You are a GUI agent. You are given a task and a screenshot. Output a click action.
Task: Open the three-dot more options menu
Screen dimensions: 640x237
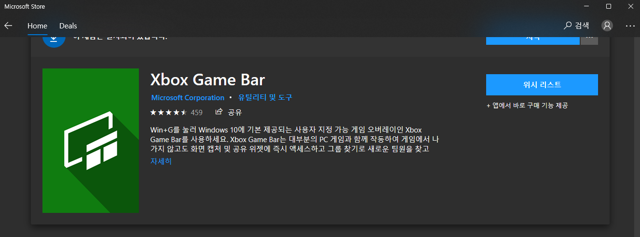tap(630, 26)
